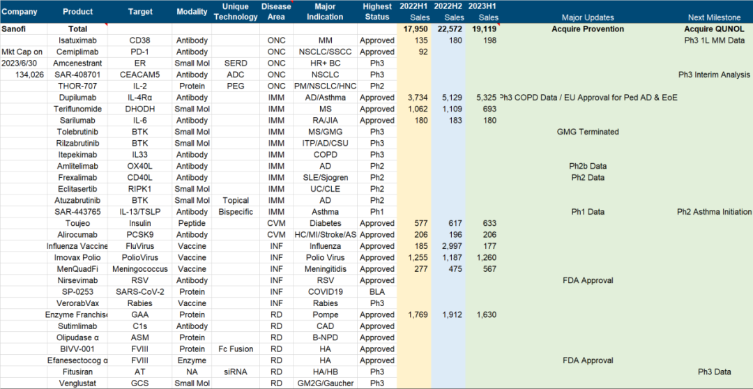Image resolution: width=753 pixels, height=389 pixels.
Task: Select the Frexalimab cell
Action: (77, 178)
